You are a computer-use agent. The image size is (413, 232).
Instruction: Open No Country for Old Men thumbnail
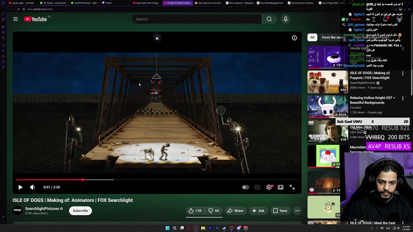pos(327,131)
